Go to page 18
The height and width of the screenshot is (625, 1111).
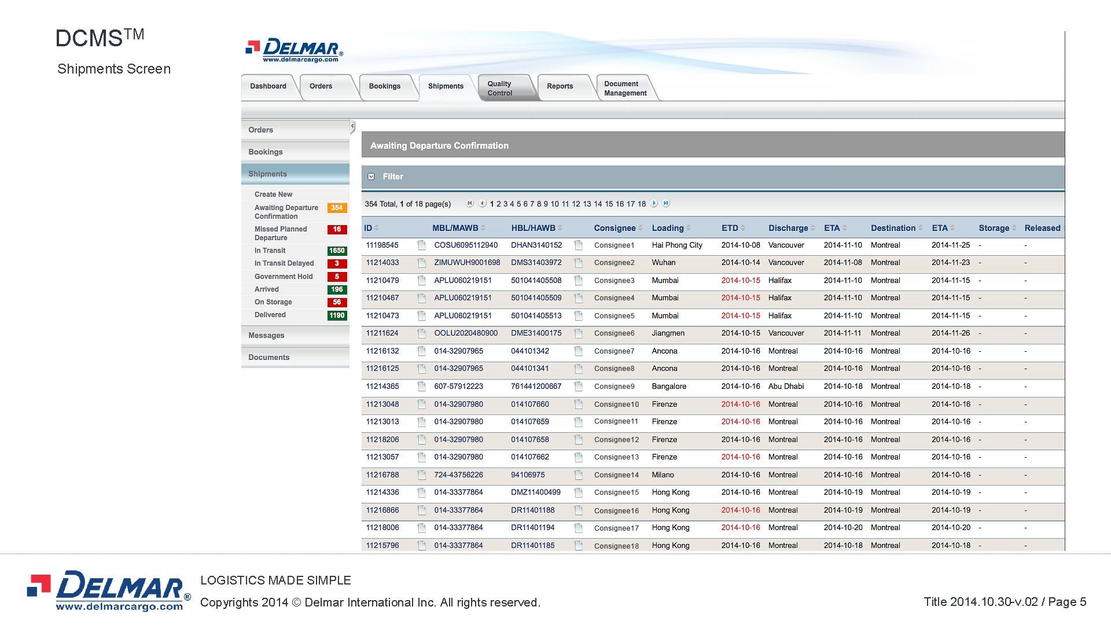pos(642,204)
